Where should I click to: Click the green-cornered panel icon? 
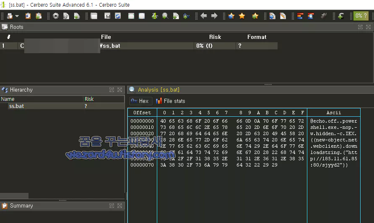(x=131, y=16)
